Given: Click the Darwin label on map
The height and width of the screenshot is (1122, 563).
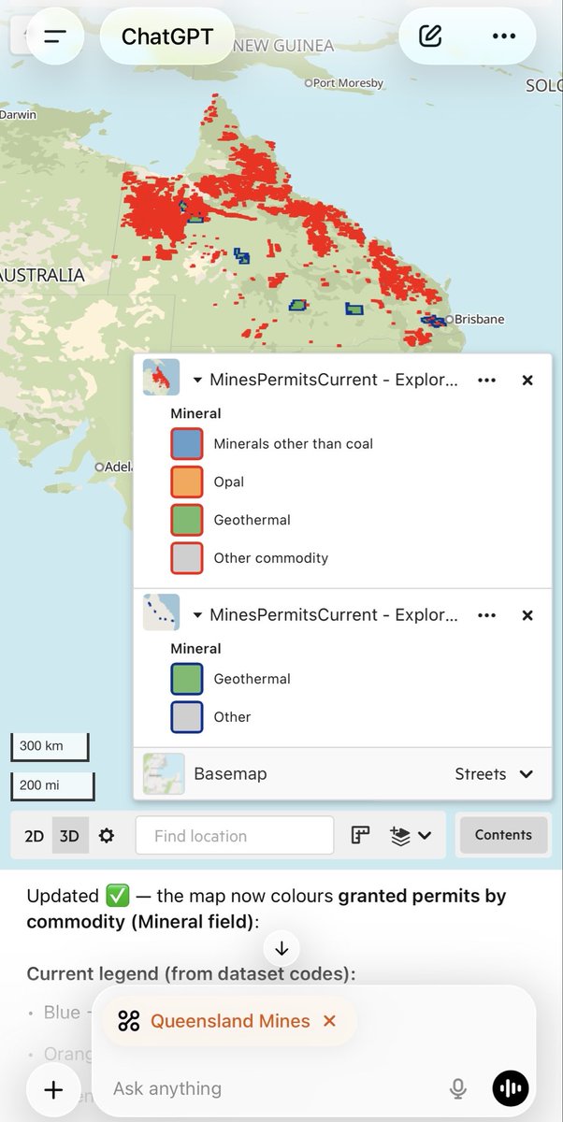Looking at the screenshot, I should [x=18, y=115].
